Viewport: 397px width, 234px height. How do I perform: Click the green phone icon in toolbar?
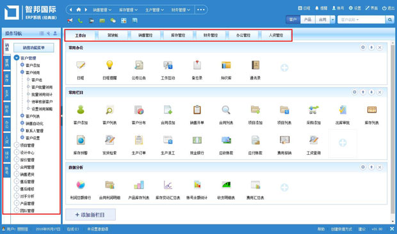point(80,20)
